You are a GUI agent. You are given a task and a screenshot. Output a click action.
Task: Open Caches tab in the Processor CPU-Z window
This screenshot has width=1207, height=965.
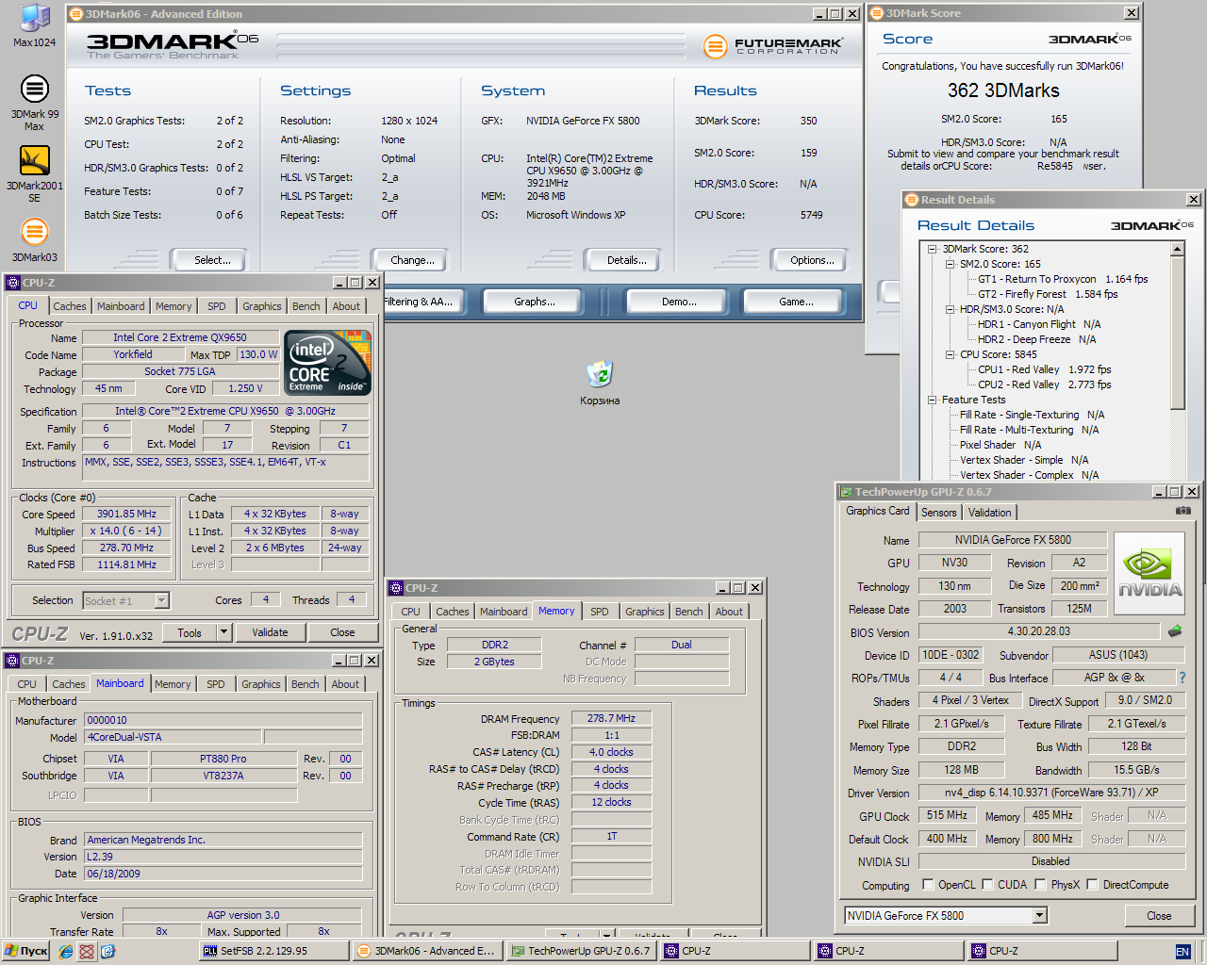point(70,306)
